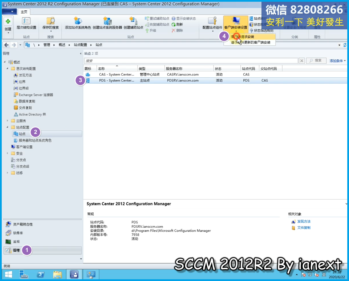Sort the list by 名称 column
Image resolution: width=349 pixels, height=281 pixels.
point(117,69)
